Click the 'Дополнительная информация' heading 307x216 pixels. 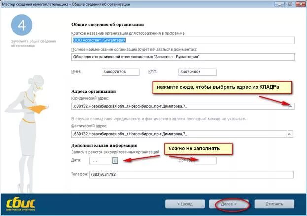[104, 145]
